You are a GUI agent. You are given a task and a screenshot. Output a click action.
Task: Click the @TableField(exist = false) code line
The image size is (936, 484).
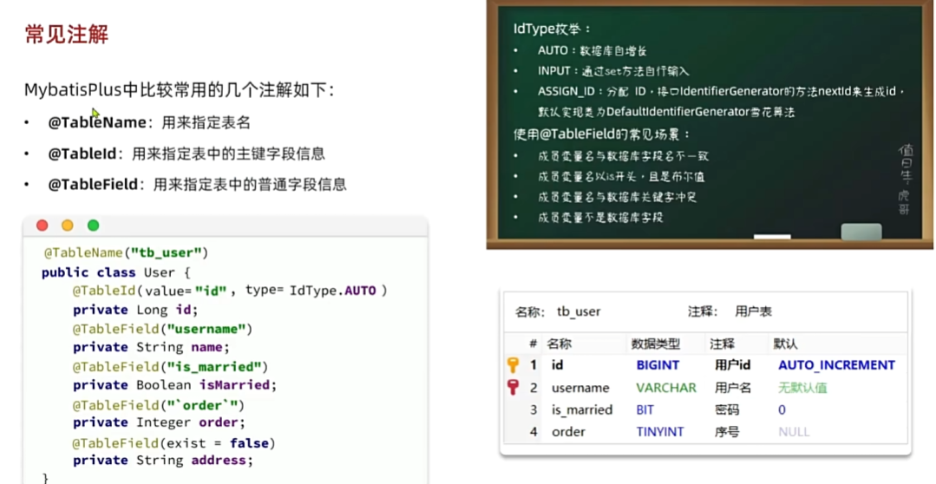coord(173,443)
